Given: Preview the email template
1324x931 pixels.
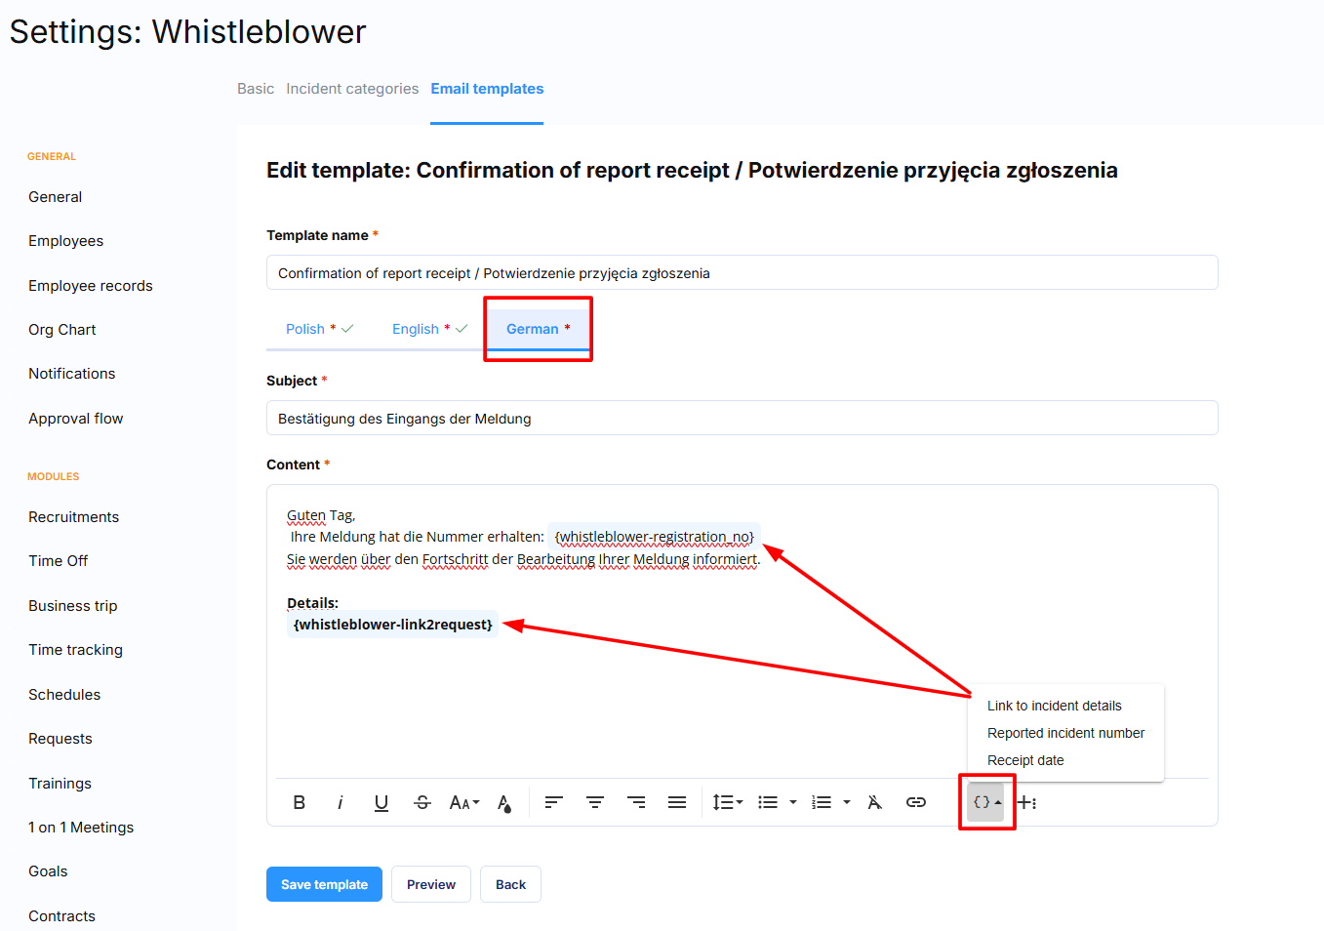Looking at the screenshot, I should (430, 884).
